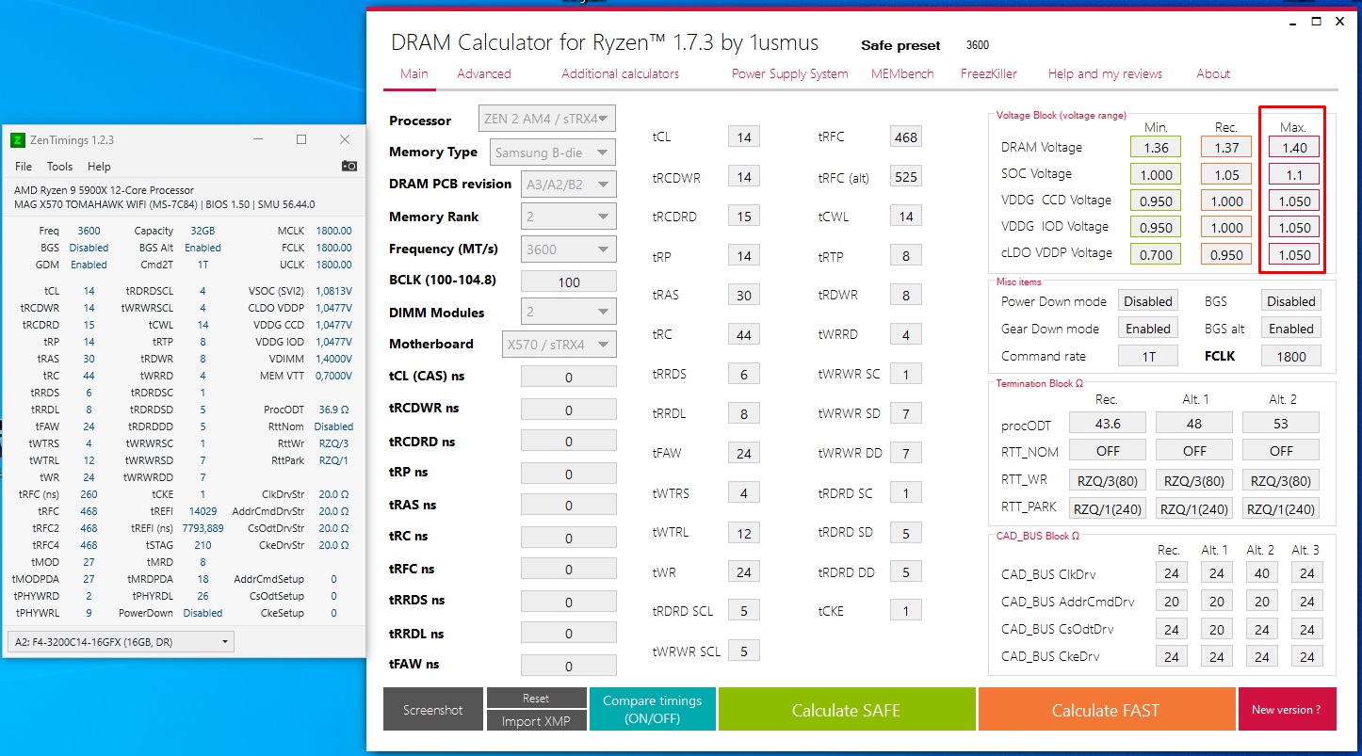Image resolution: width=1362 pixels, height=756 pixels.
Task: Click the procODT Rec. value 43.6
Action: [1108, 423]
